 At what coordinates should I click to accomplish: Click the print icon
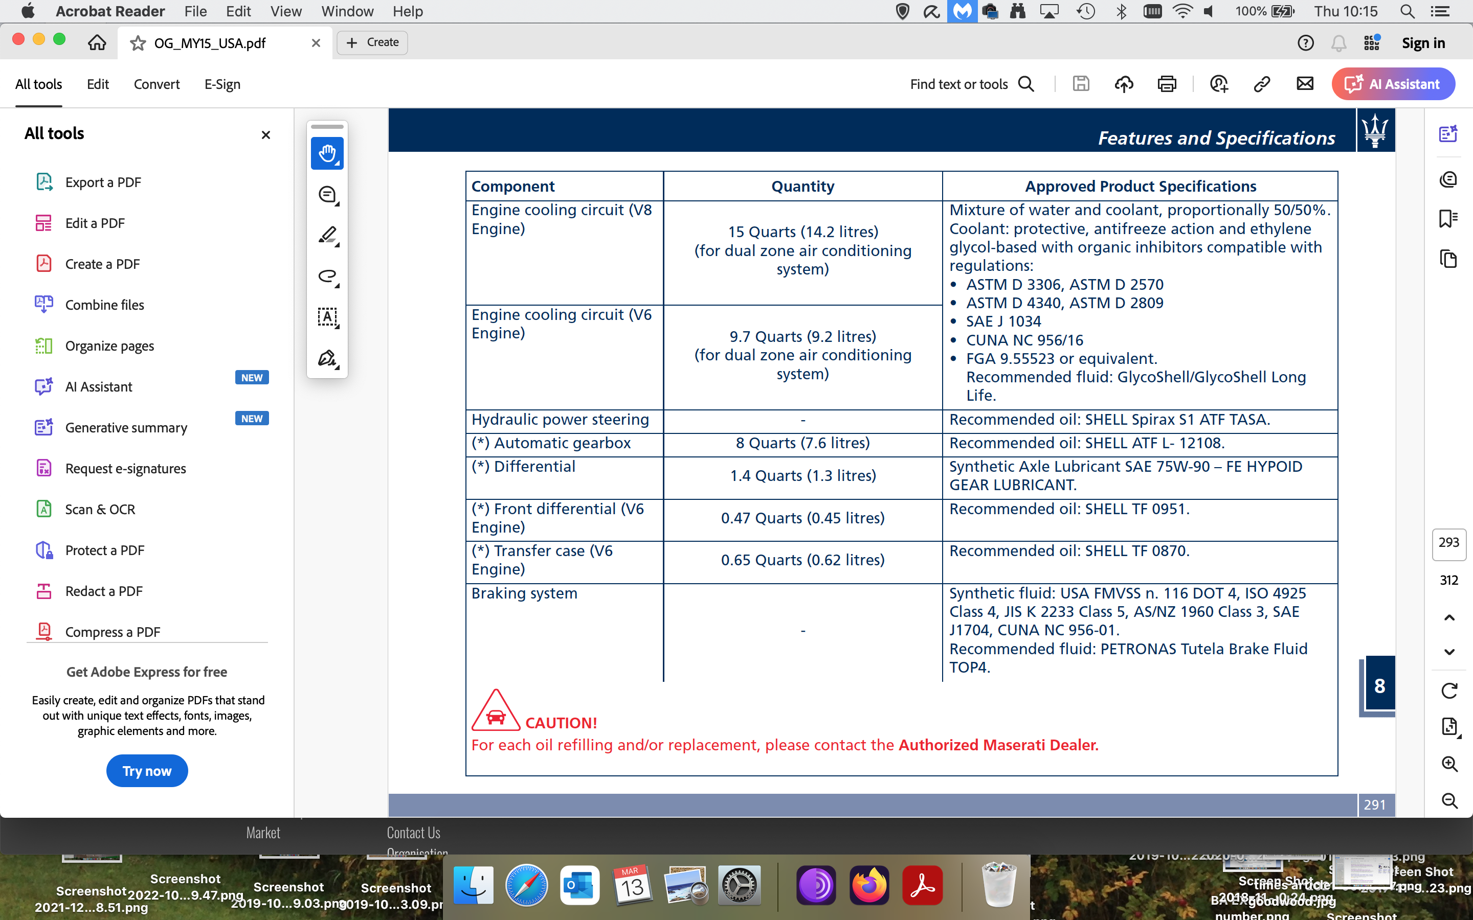[x=1166, y=84]
